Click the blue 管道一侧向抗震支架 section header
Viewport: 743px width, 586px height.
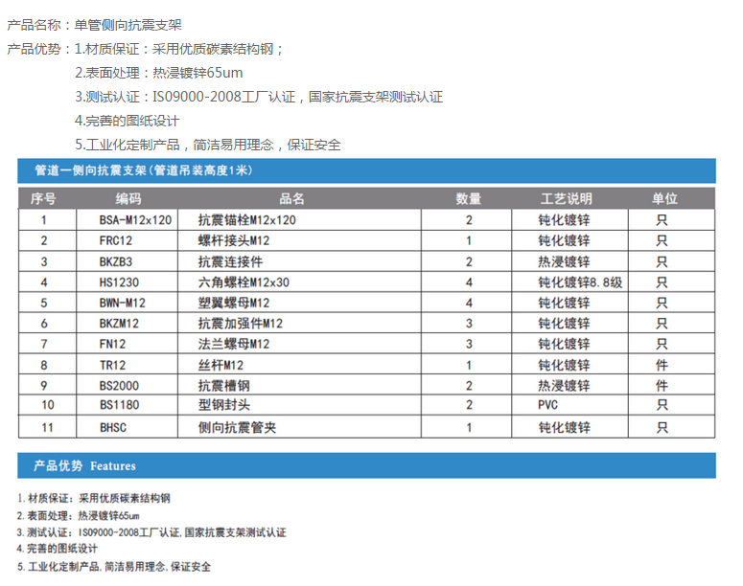[144, 170]
